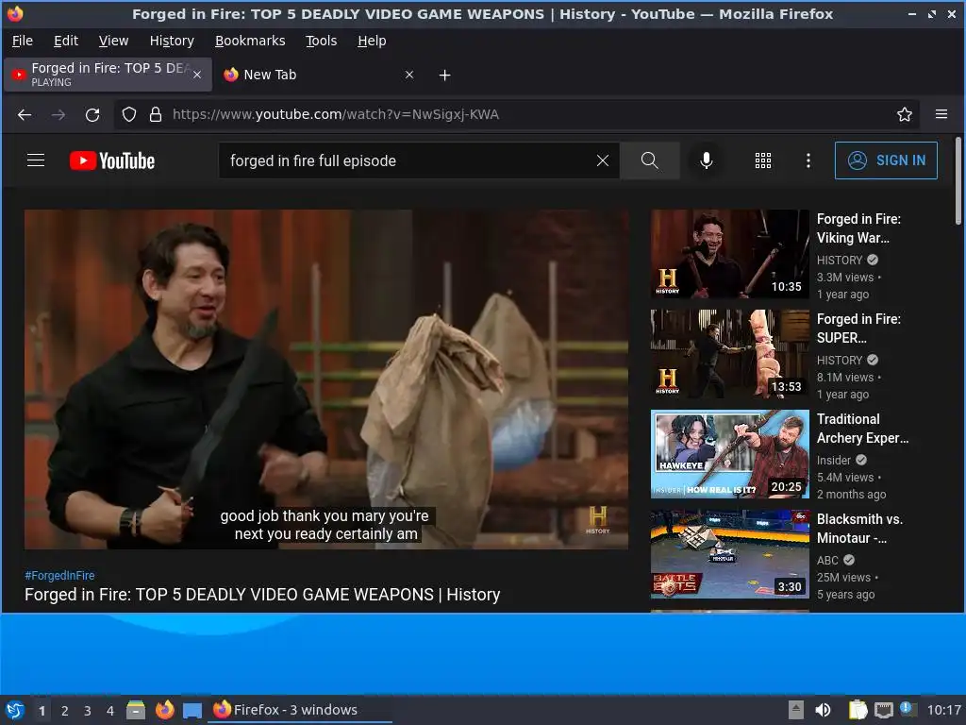The image size is (966, 725).
Task: Open the File menu
Action: coord(23,41)
